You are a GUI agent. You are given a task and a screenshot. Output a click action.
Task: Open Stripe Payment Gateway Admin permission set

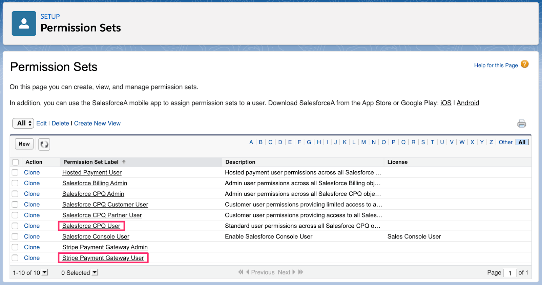(x=105, y=247)
